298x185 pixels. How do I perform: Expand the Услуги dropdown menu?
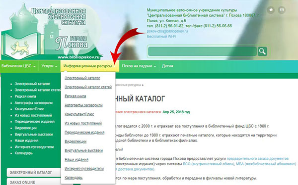click(x=49, y=66)
